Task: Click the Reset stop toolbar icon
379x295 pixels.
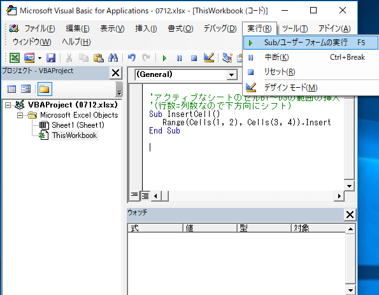Action: tap(194, 58)
